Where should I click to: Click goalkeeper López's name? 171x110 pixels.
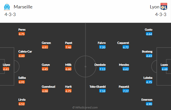coord(6,65)
